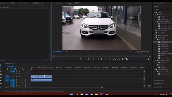
Task: Toggle Linked Selection in timeline
Action: tap(15, 69)
